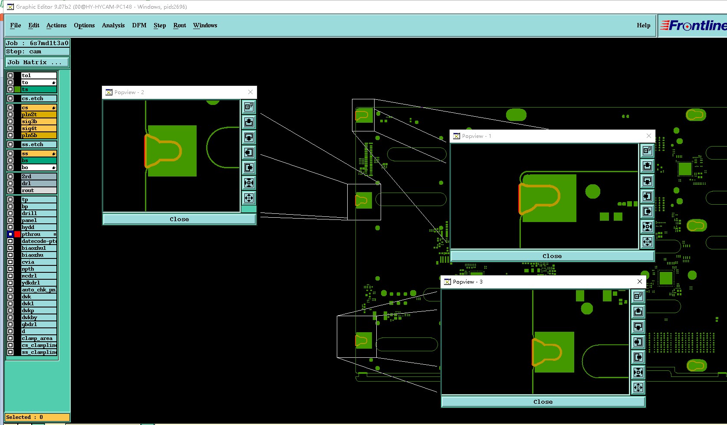The height and width of the screenshot is (425, 727).
Task: Open the Analysis menu
Action: (113, 25)
